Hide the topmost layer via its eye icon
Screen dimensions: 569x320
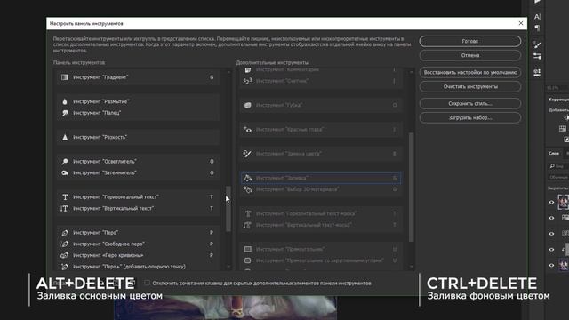point(551,203)
